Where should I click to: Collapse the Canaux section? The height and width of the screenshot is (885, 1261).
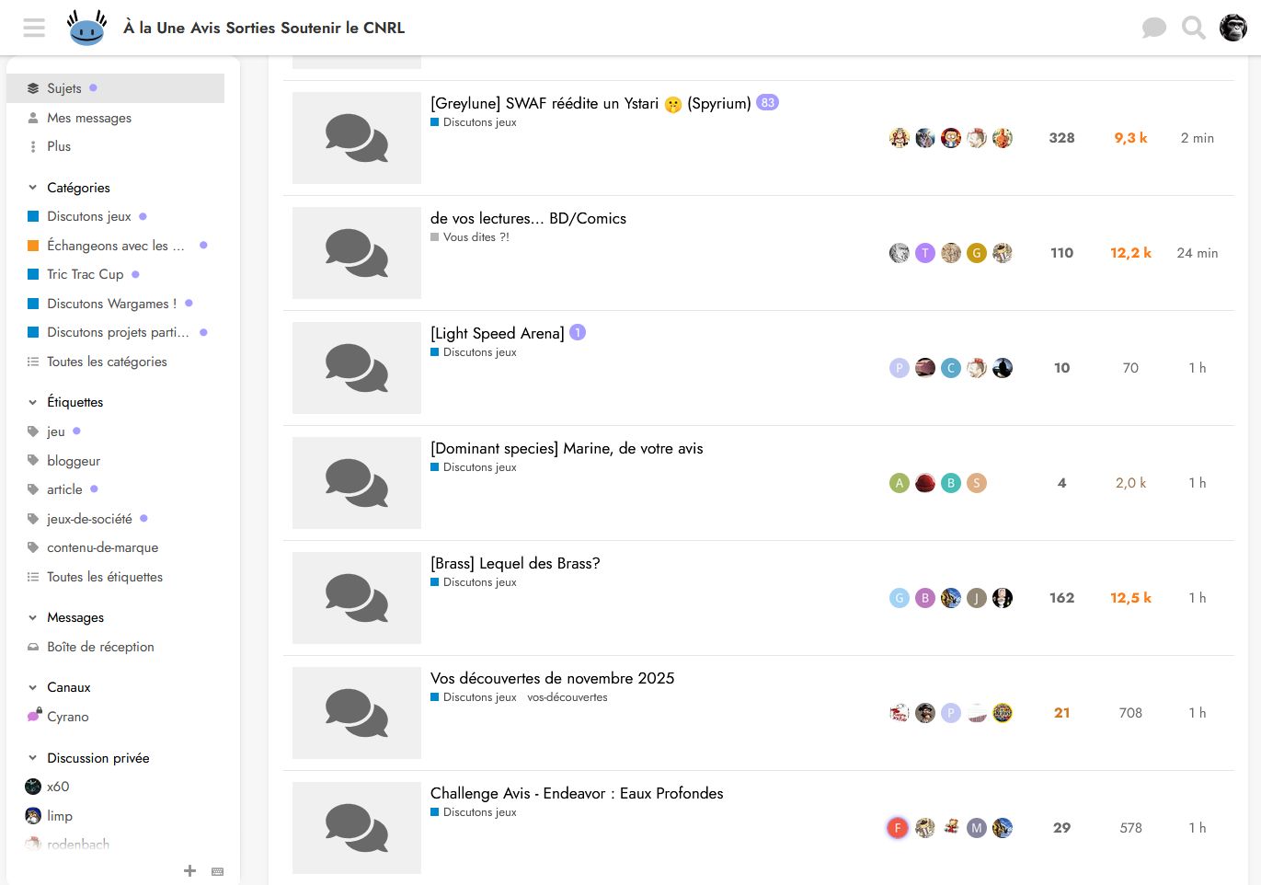(33, 687)
